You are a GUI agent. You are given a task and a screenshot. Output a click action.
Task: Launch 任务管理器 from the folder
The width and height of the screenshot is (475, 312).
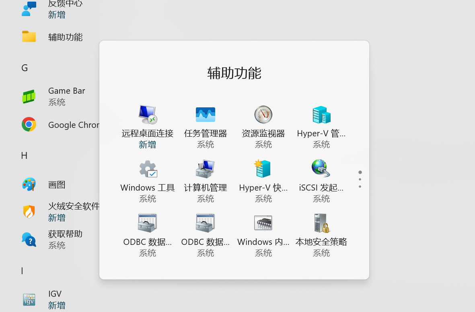click(206, 115)
